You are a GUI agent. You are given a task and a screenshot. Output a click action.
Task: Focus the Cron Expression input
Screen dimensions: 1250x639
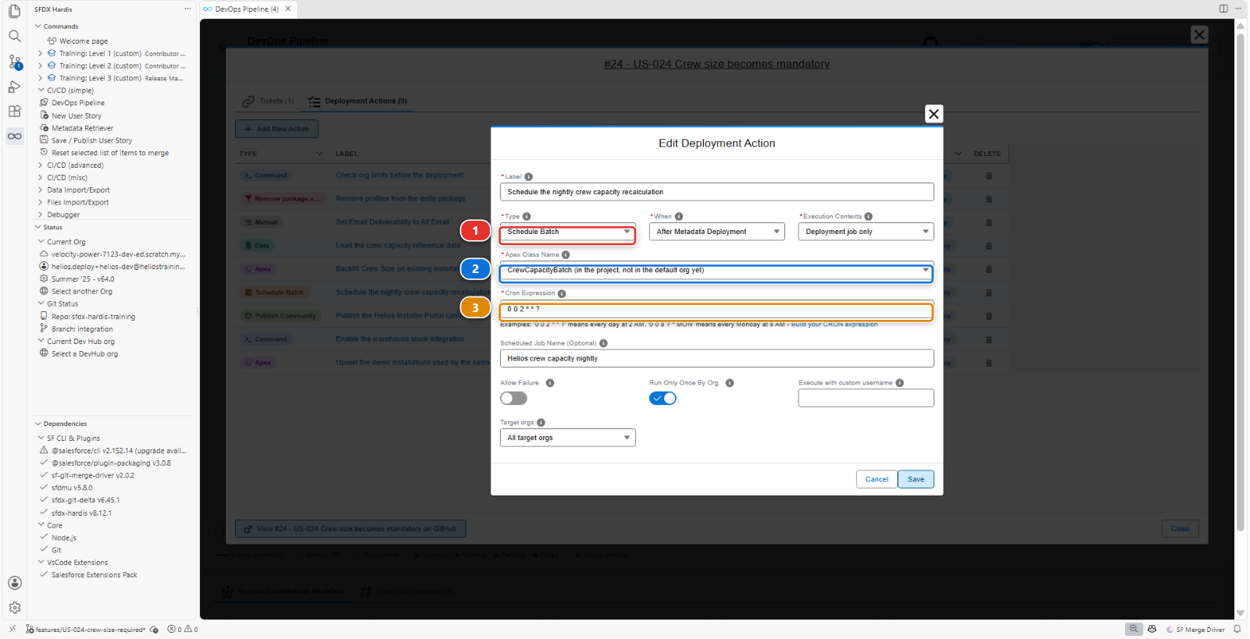[716, 310]
